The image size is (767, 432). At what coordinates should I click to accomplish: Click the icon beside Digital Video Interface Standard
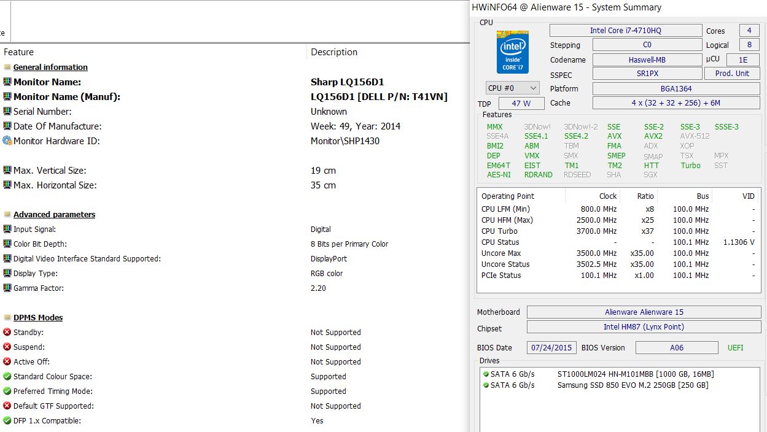[x=7, y=259]
